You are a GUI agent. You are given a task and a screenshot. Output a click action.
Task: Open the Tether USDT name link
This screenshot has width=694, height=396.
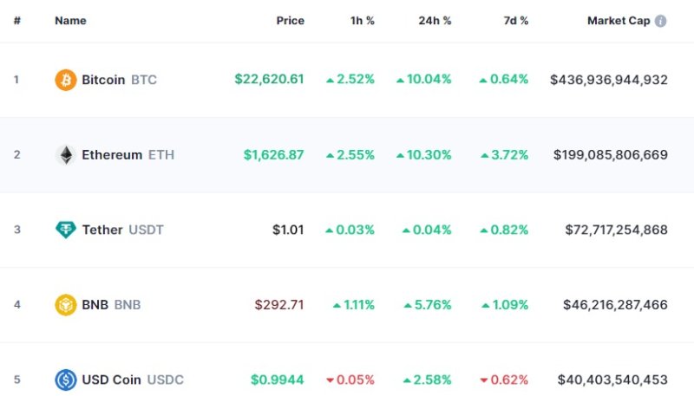[x=122, y=230]
